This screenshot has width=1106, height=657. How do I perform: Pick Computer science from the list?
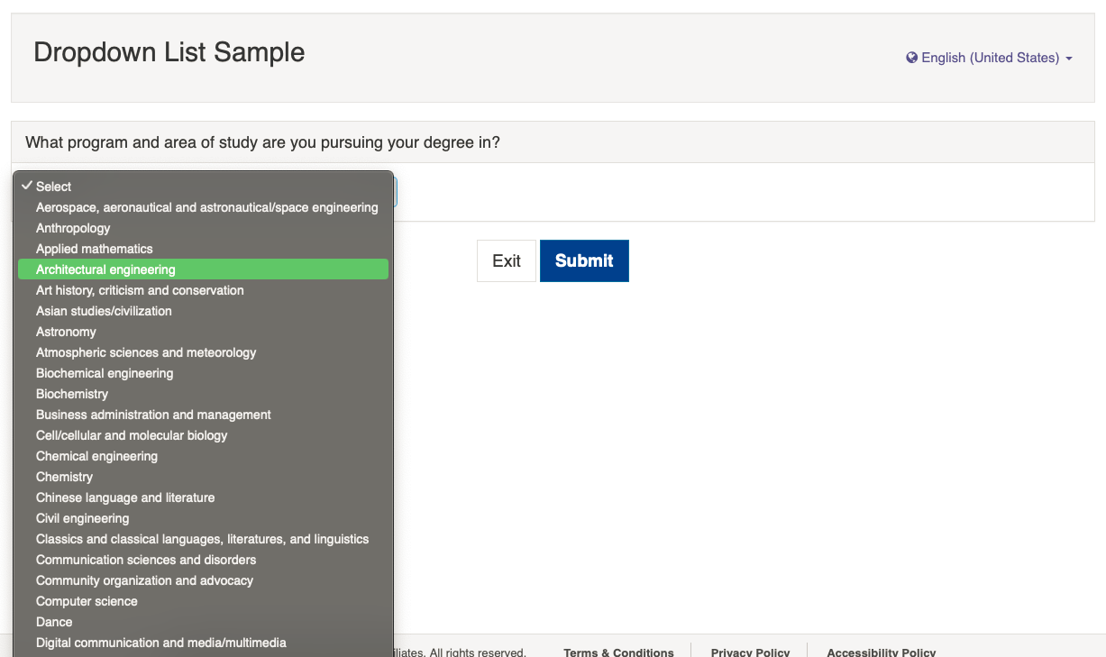coord(203,601)
